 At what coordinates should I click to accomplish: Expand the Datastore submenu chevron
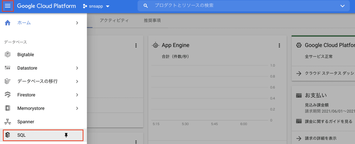click(77, 68)
